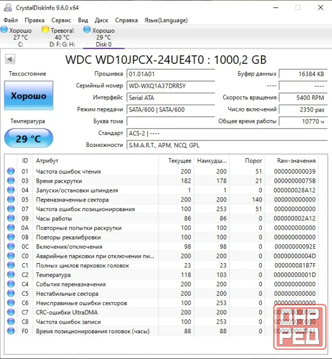This screenshot has width=332, height=359.
Task: Open the Файл menu
Action: (x=11, y=20)
